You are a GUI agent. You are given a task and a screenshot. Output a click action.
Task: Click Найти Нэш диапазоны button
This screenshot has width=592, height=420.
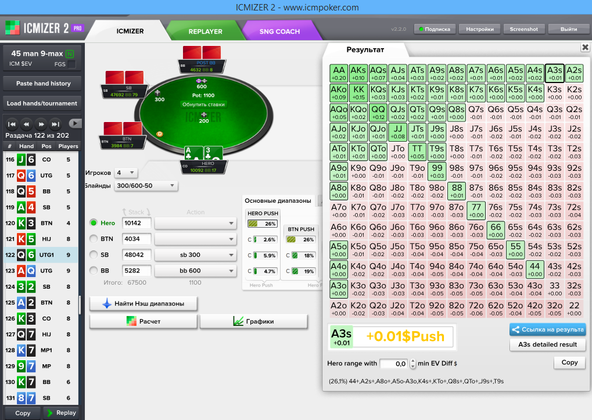[143, 303]
